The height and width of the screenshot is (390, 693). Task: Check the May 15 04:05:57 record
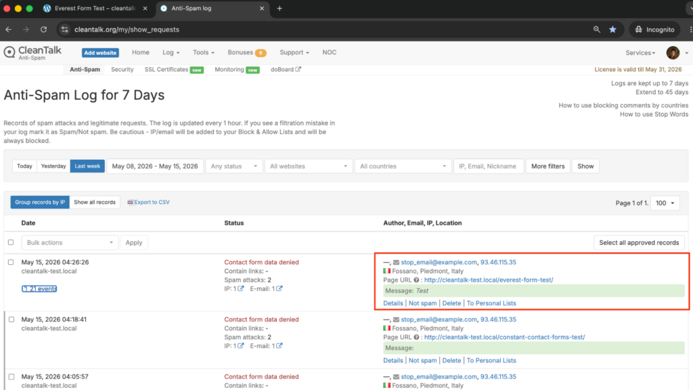pyautogui.click(x=11, y=376)
